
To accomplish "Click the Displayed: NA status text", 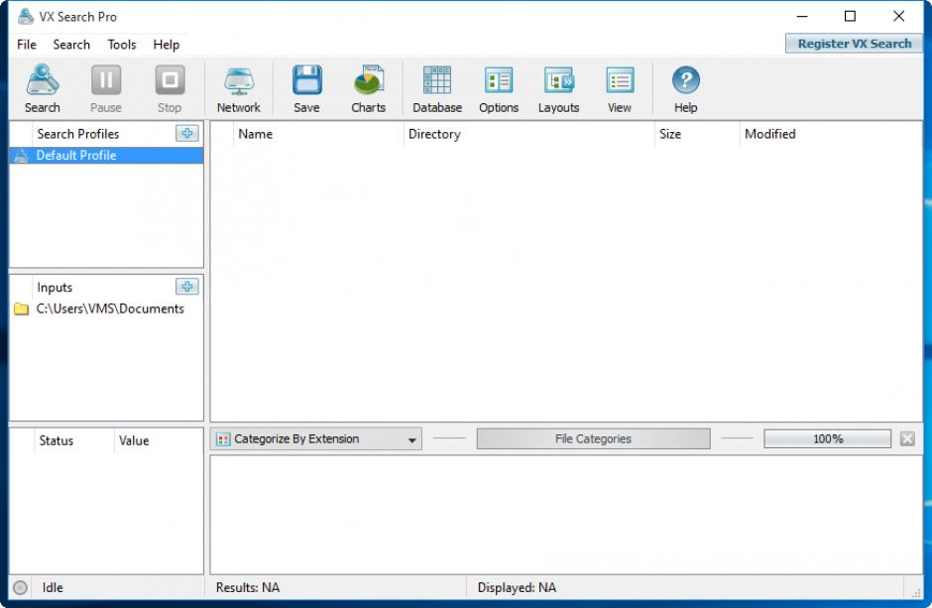I will pyautogui.click(x=517, y=588).
